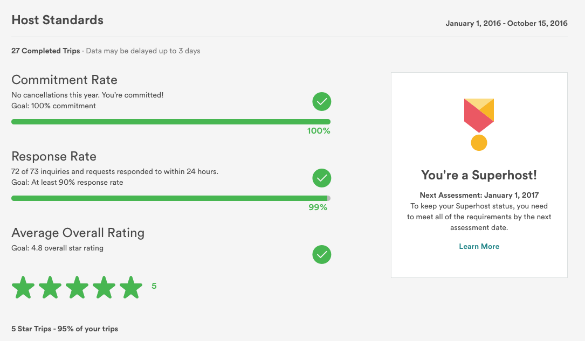Open the Learn More link

(479, 246)
